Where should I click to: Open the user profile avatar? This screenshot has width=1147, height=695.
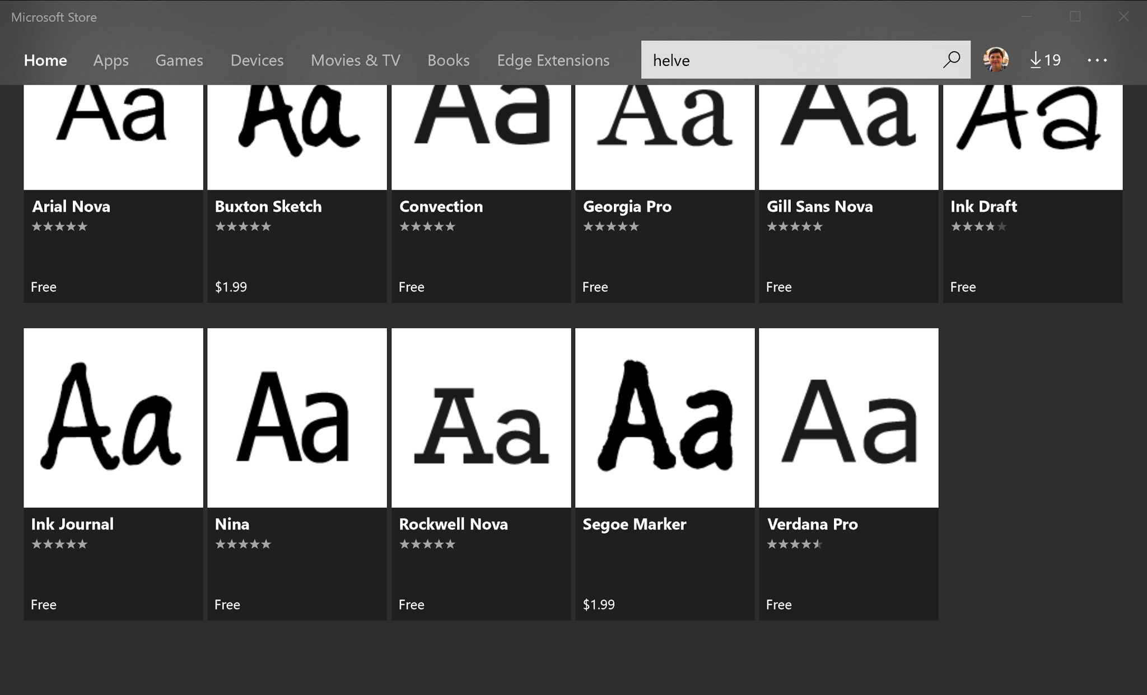pyautogui.click(x=996, y=59)
